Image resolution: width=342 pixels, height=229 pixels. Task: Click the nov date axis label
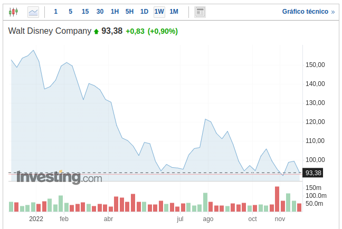280,219
